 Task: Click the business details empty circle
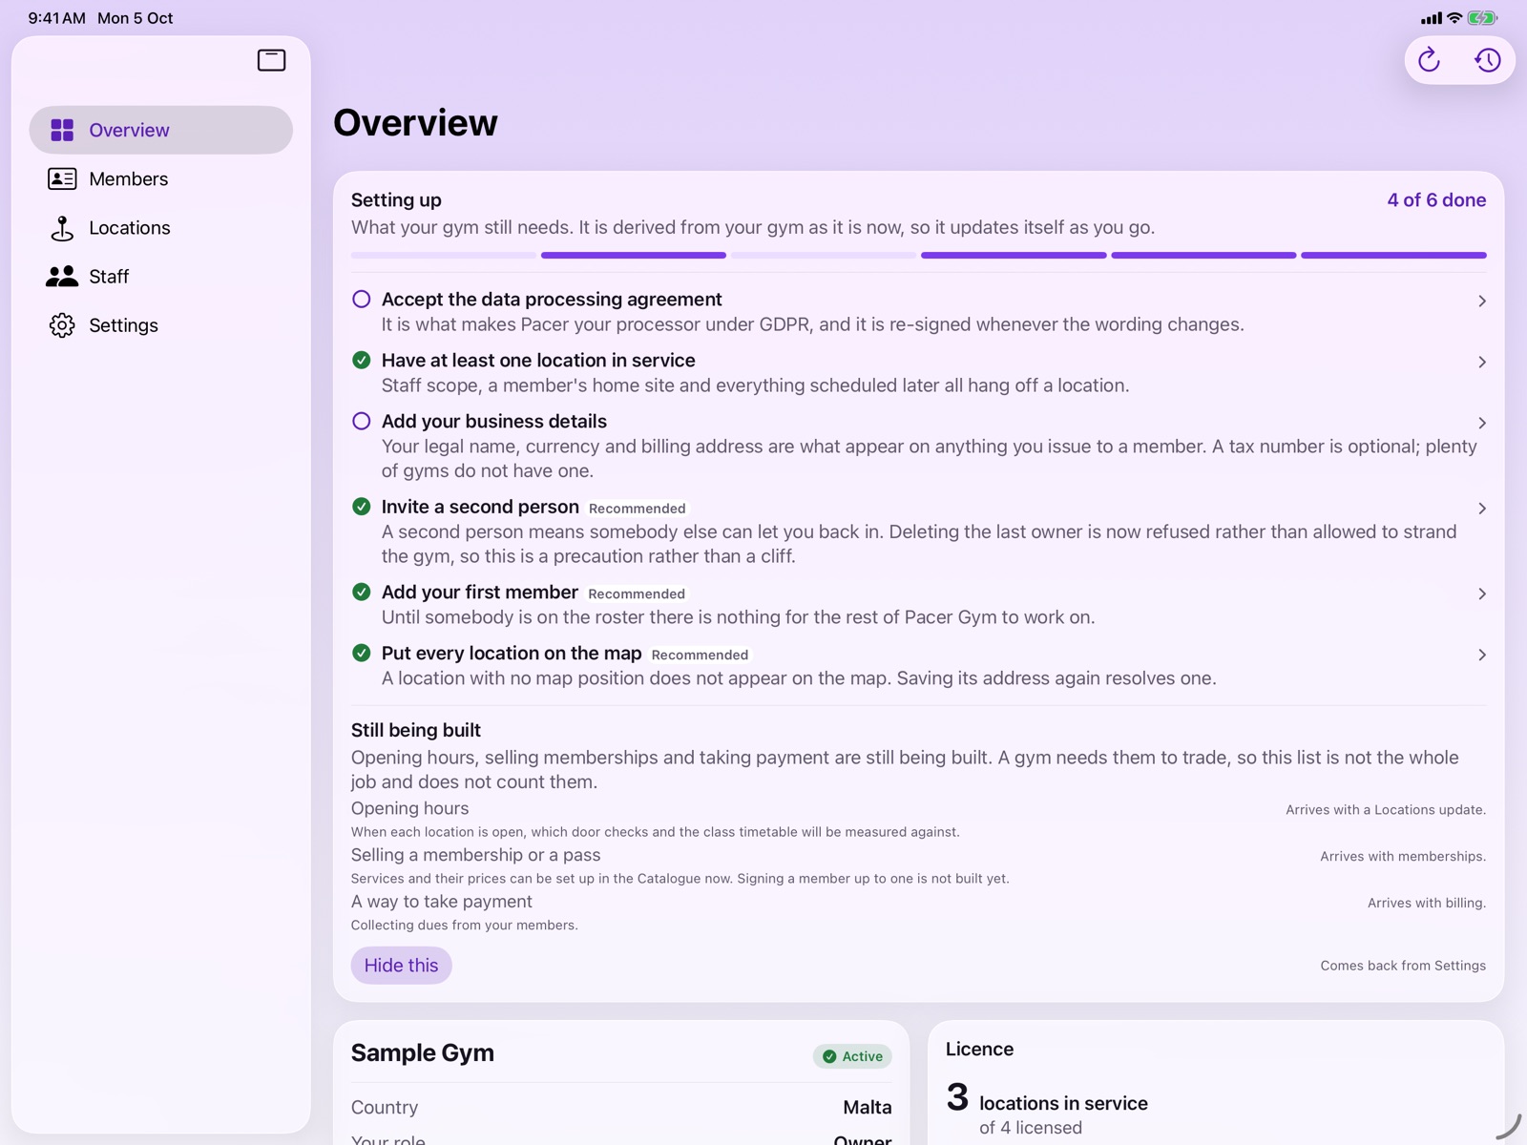[362, 421]
